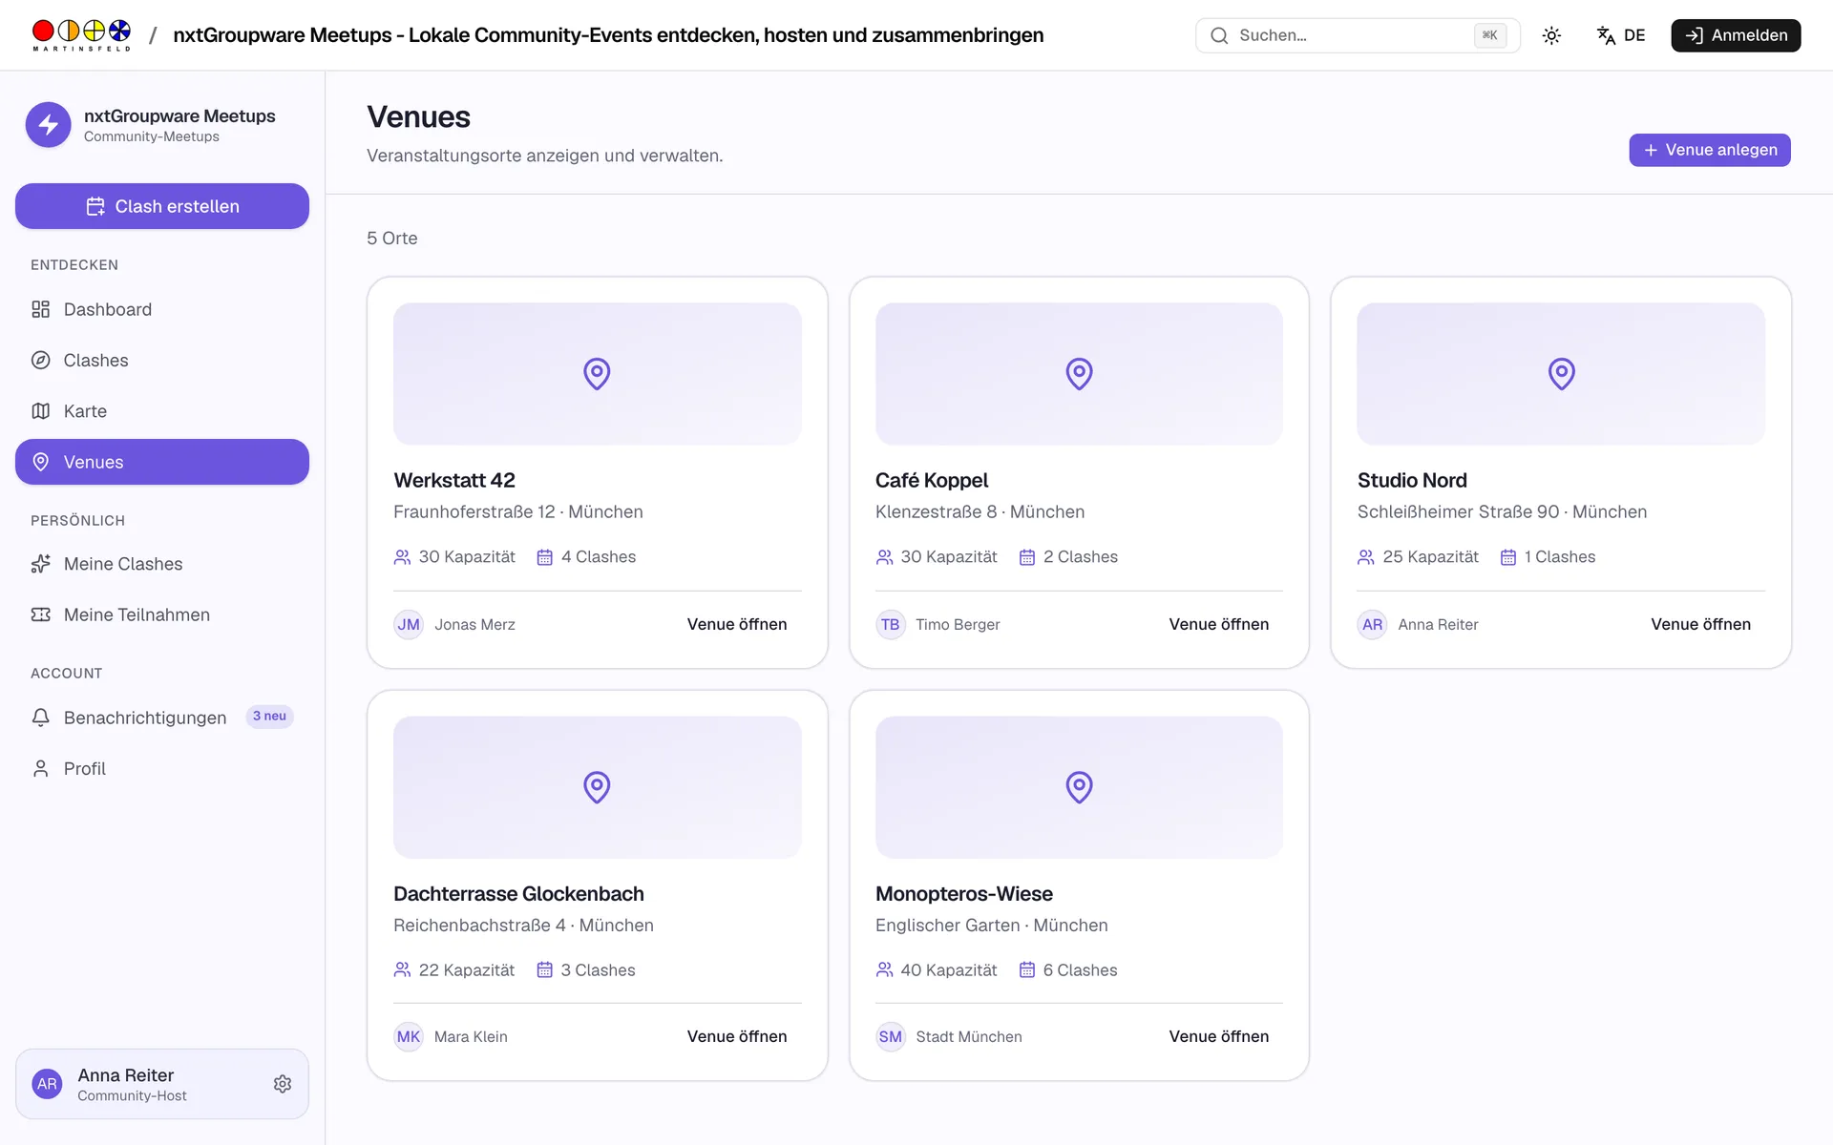Click the Werkstatt 42 venue title

[454, 480]
